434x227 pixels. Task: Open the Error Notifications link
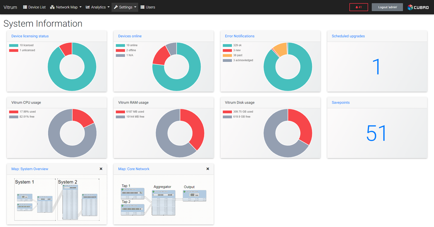[240, 36]
